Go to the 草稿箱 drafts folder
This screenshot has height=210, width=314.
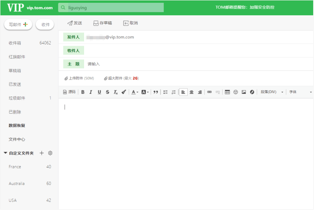(15, 71)
